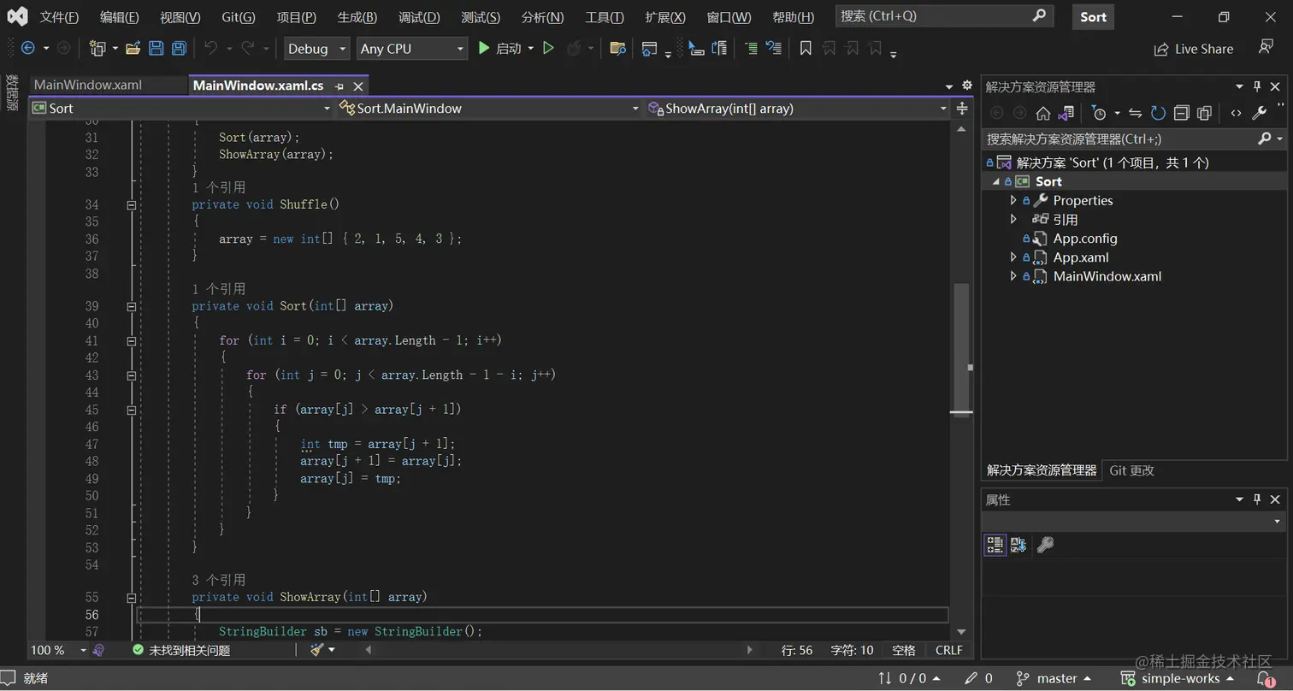Switch to the MainWindow.xaml tab
The height and width of the screenshot is (691, 1293).
(88, 85)
